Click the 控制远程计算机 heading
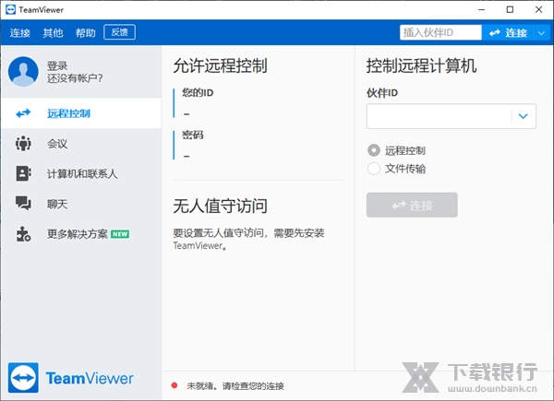This screenshot has width=554, height=401. pyautogui.click(x=422, y=65)
